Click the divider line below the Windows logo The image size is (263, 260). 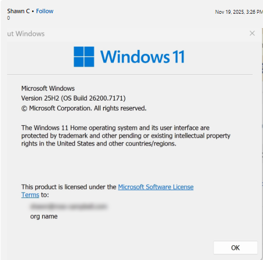[130, 75]
